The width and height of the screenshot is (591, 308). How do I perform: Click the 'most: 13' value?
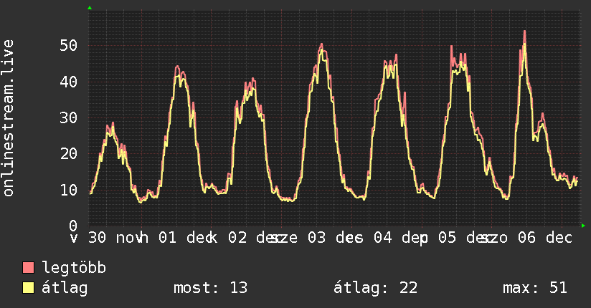pyautogui.click(x=210, y=288)
